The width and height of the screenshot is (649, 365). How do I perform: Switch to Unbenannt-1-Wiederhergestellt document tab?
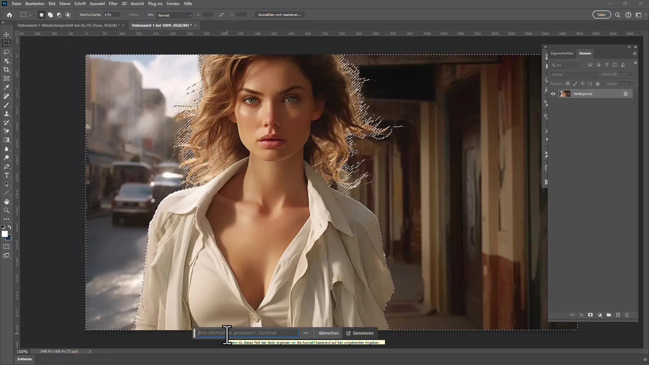pyautogui.click(x=69, y=25)
